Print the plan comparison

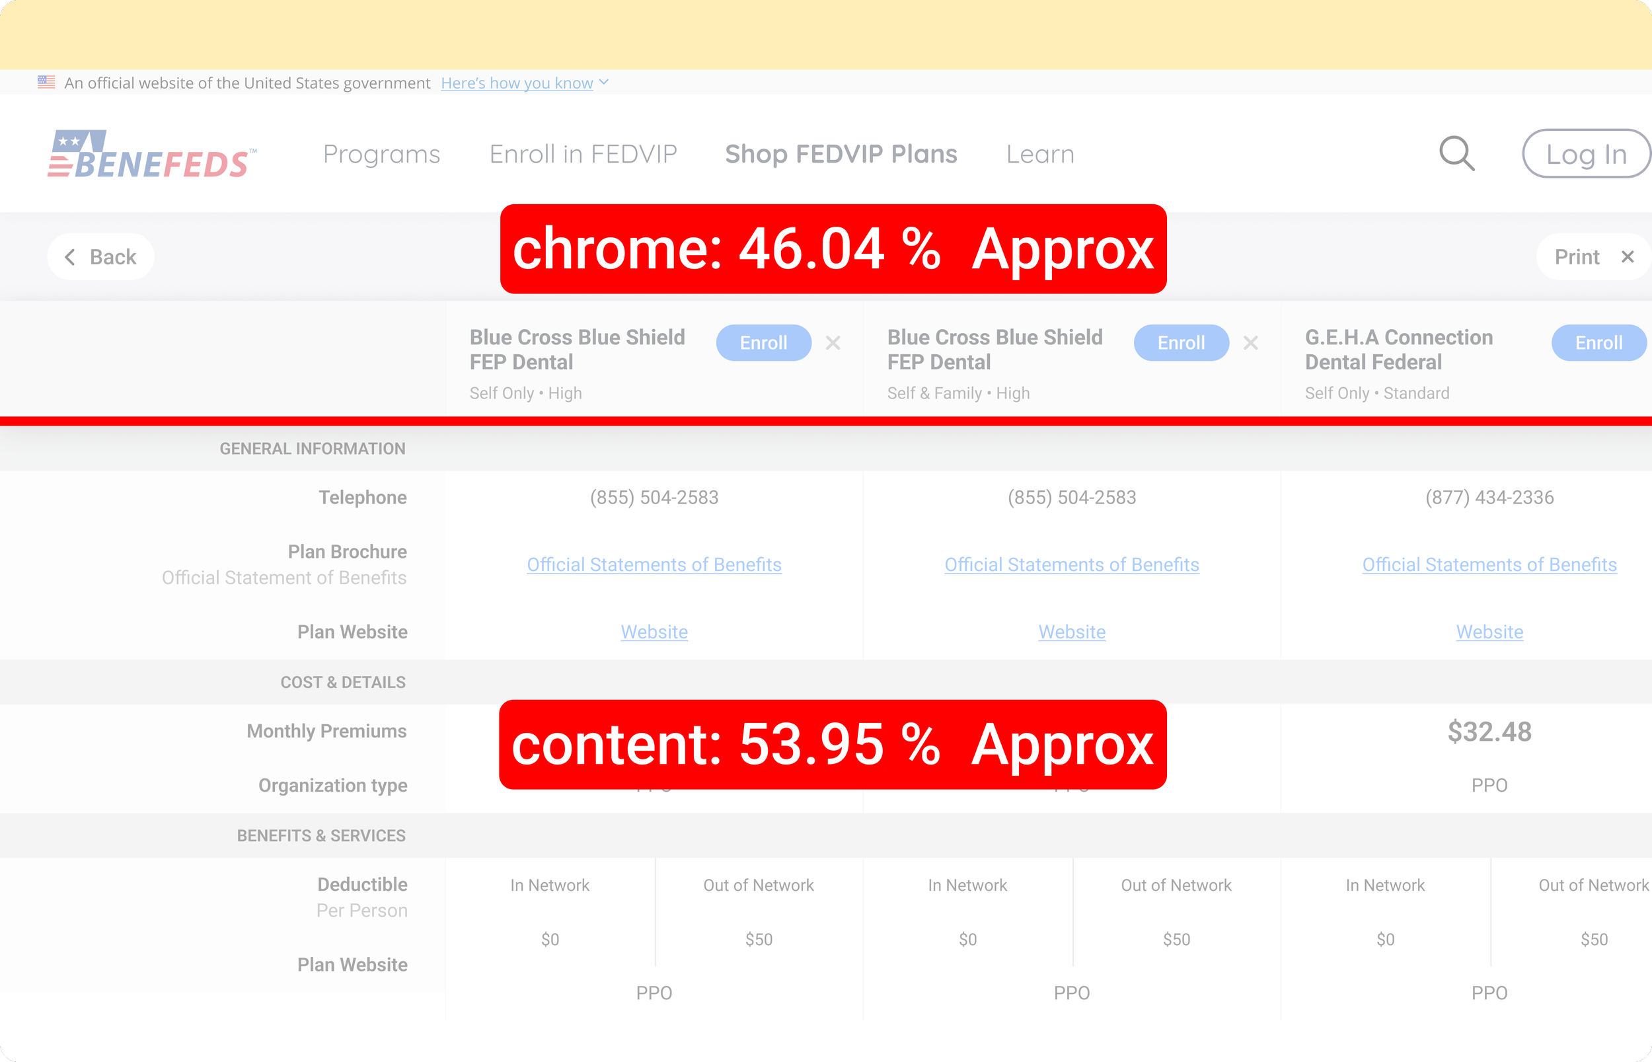1577,256
